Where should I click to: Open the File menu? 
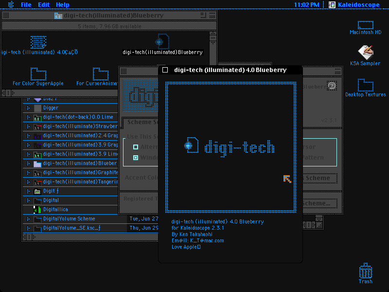26,5
